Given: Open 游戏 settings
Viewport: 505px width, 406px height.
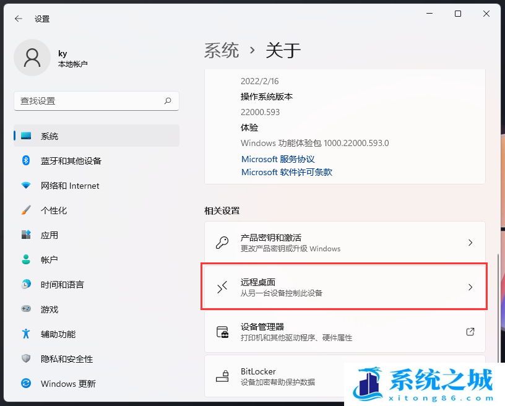Looking at the screenshot, I should [x=97, y=309].
